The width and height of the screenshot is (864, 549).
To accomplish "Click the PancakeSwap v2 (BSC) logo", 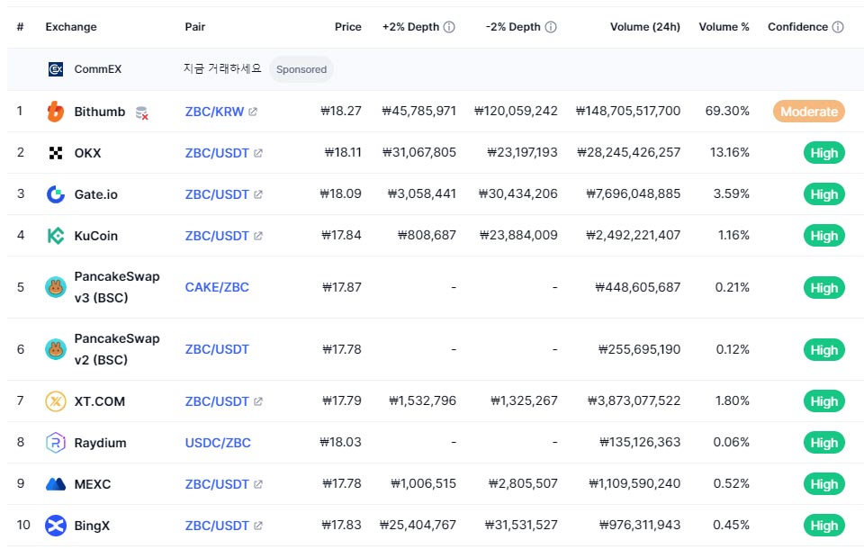I will 56,349.
